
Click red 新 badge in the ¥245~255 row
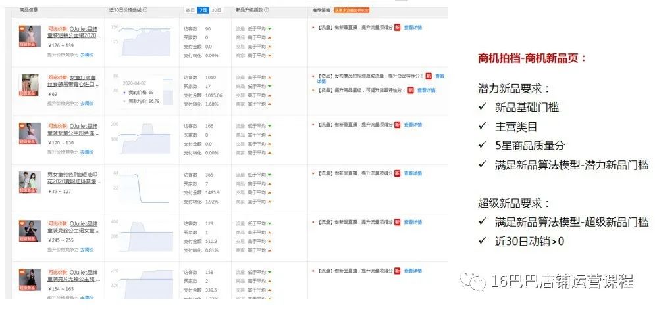pyautogui.click(x=397, y=222)
